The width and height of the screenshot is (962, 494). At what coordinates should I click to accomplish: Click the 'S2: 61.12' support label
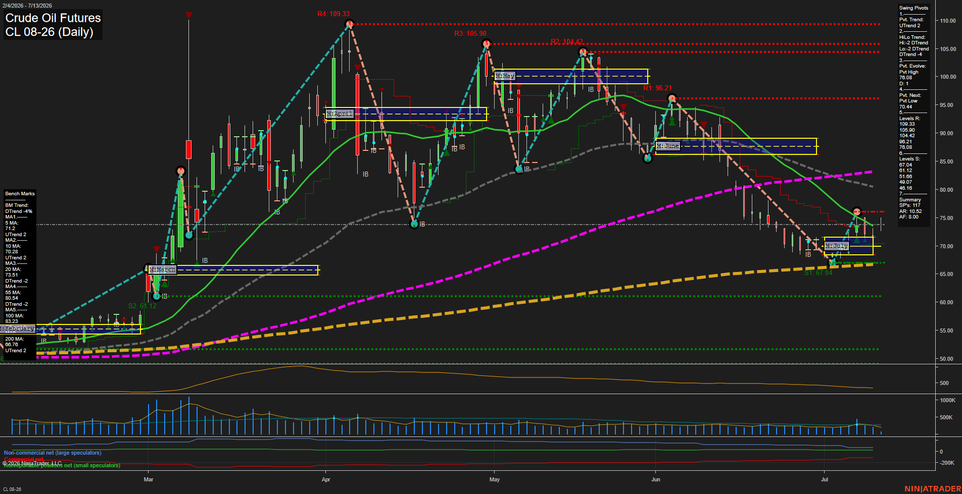coord(142,306)
